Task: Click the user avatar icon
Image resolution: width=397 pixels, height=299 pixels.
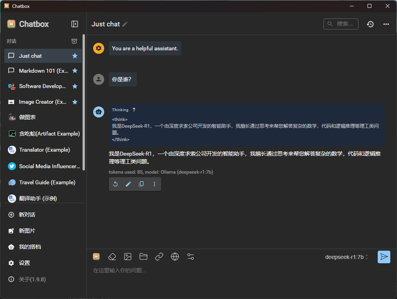Action: [99, 79]
